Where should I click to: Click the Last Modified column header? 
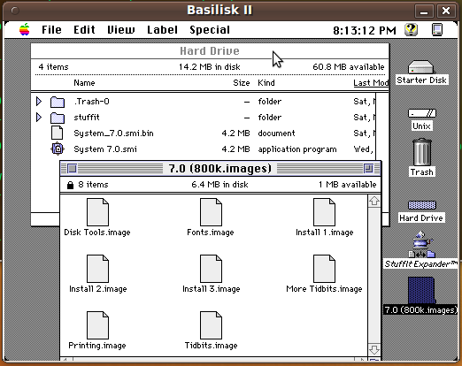coord(371,83)
